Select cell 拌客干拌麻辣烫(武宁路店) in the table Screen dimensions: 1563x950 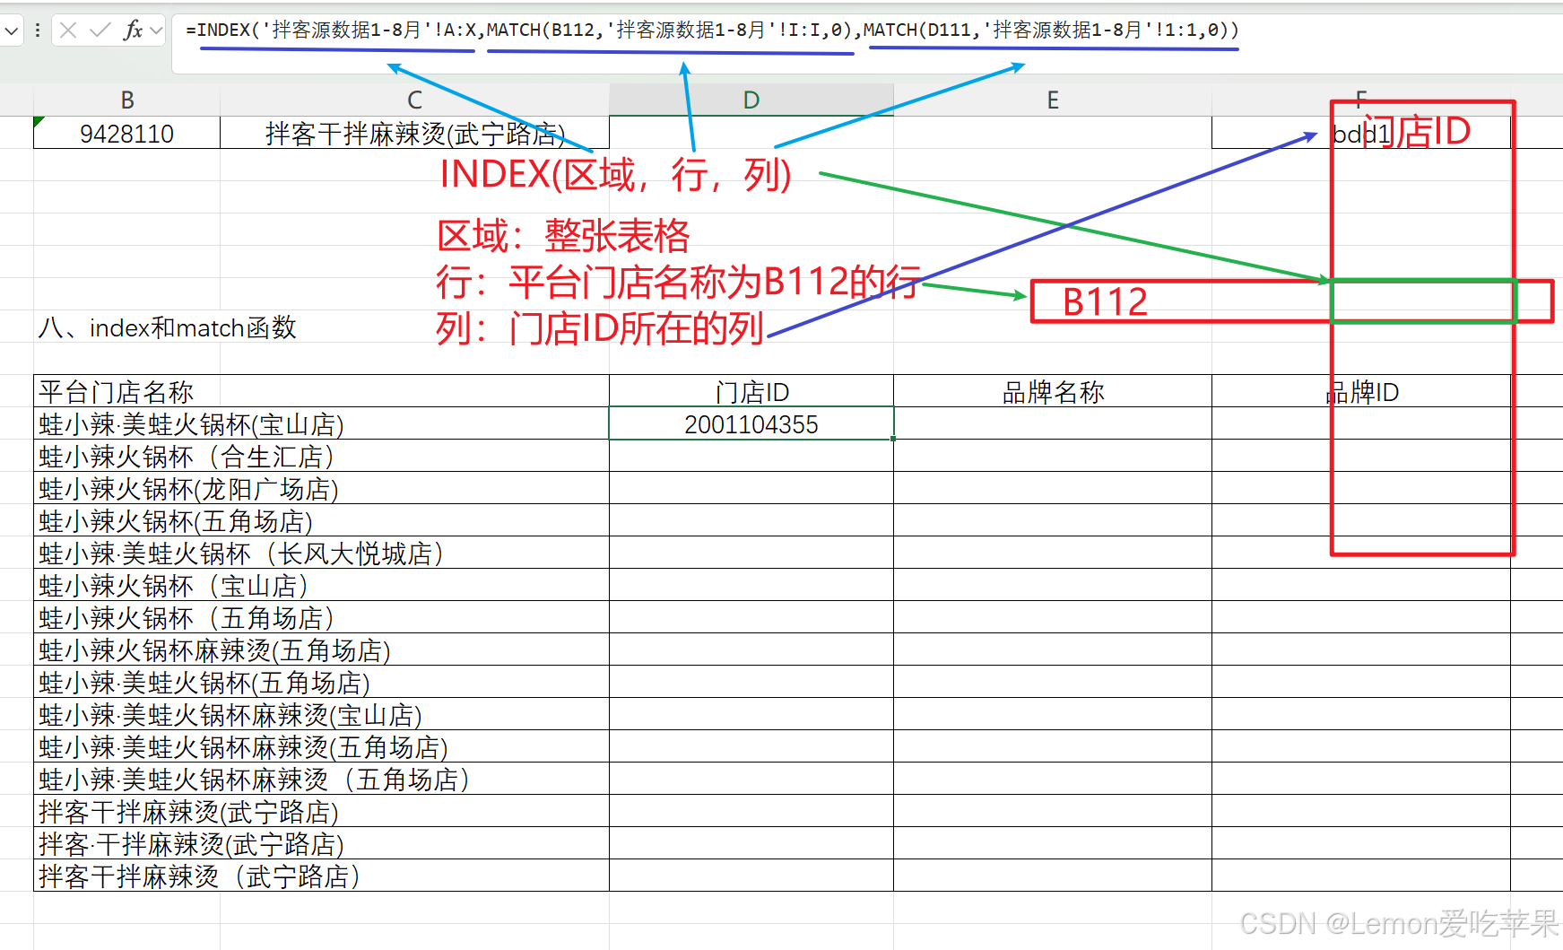click(x=321, y=811)
